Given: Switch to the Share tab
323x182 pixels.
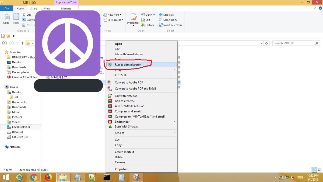Looking at the screenshot, I should [x=34, y=9].
